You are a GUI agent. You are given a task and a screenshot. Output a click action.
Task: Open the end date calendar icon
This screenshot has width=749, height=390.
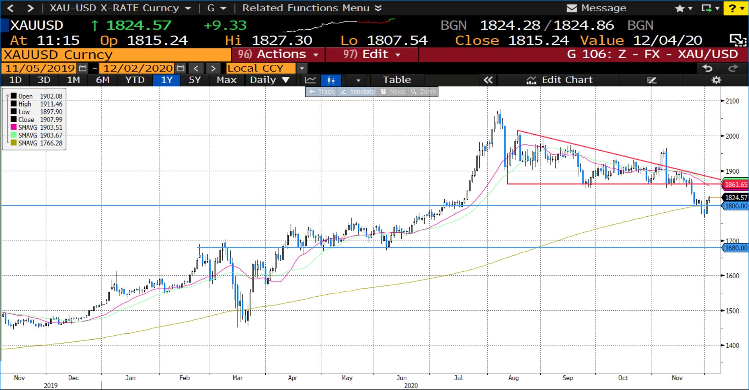(x=180, y=68)
